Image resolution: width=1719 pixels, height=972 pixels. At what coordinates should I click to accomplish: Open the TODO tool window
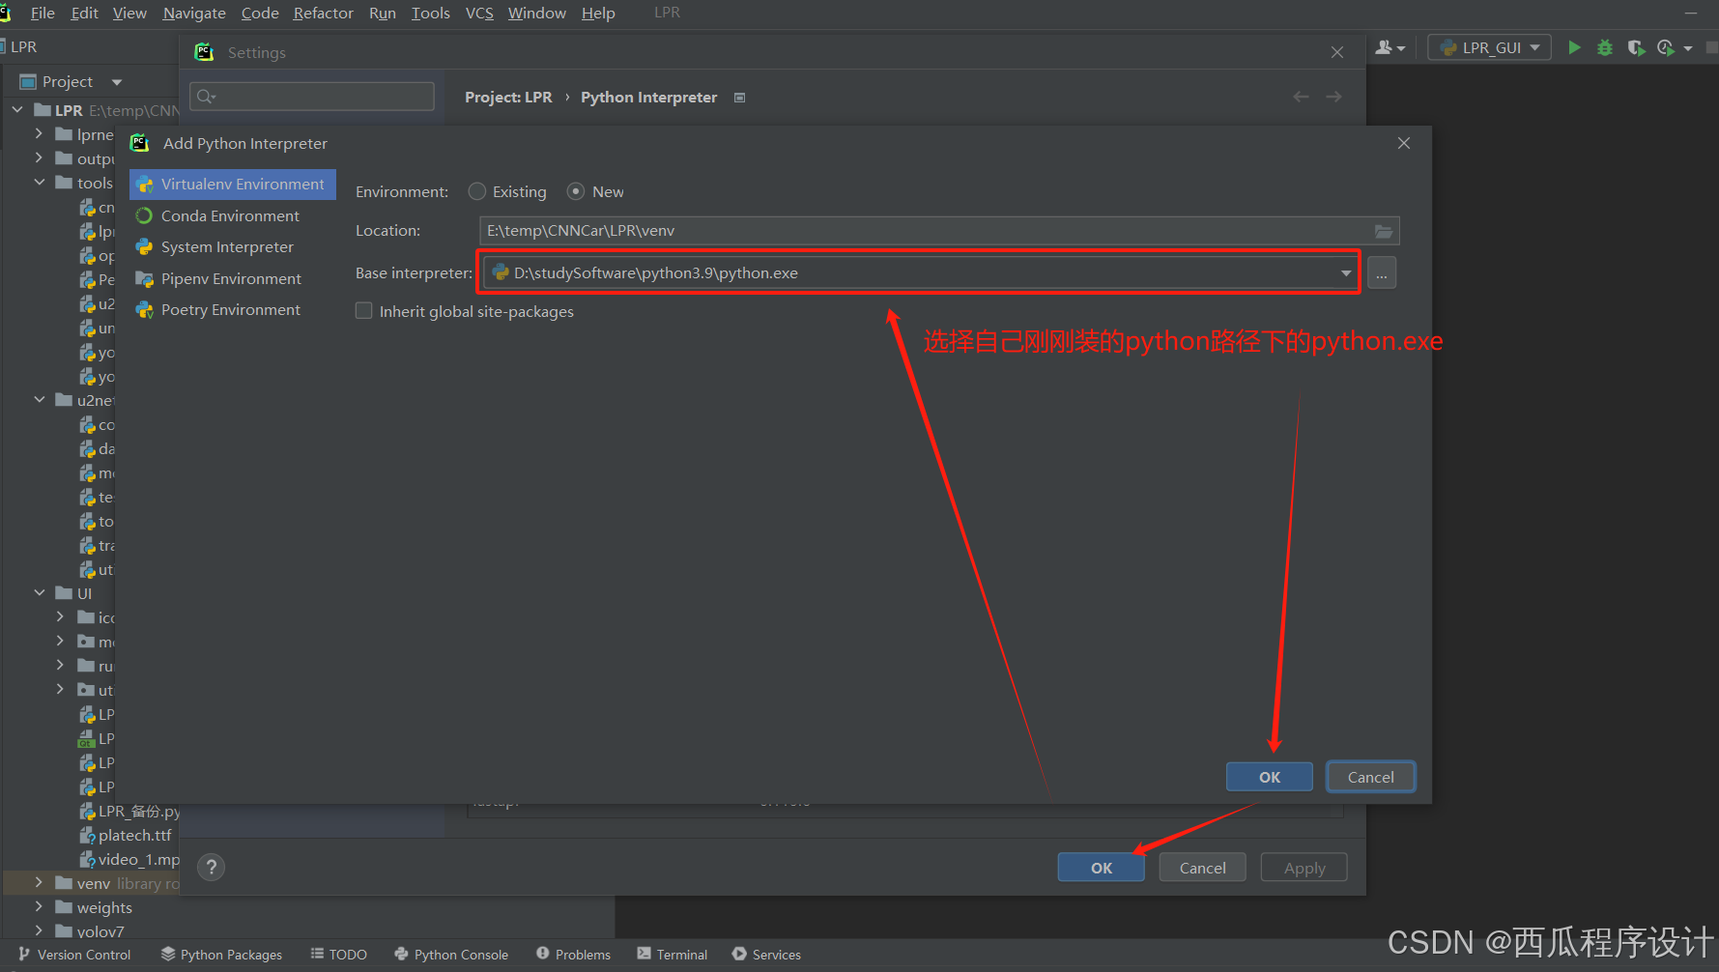(x=338, y=955)
